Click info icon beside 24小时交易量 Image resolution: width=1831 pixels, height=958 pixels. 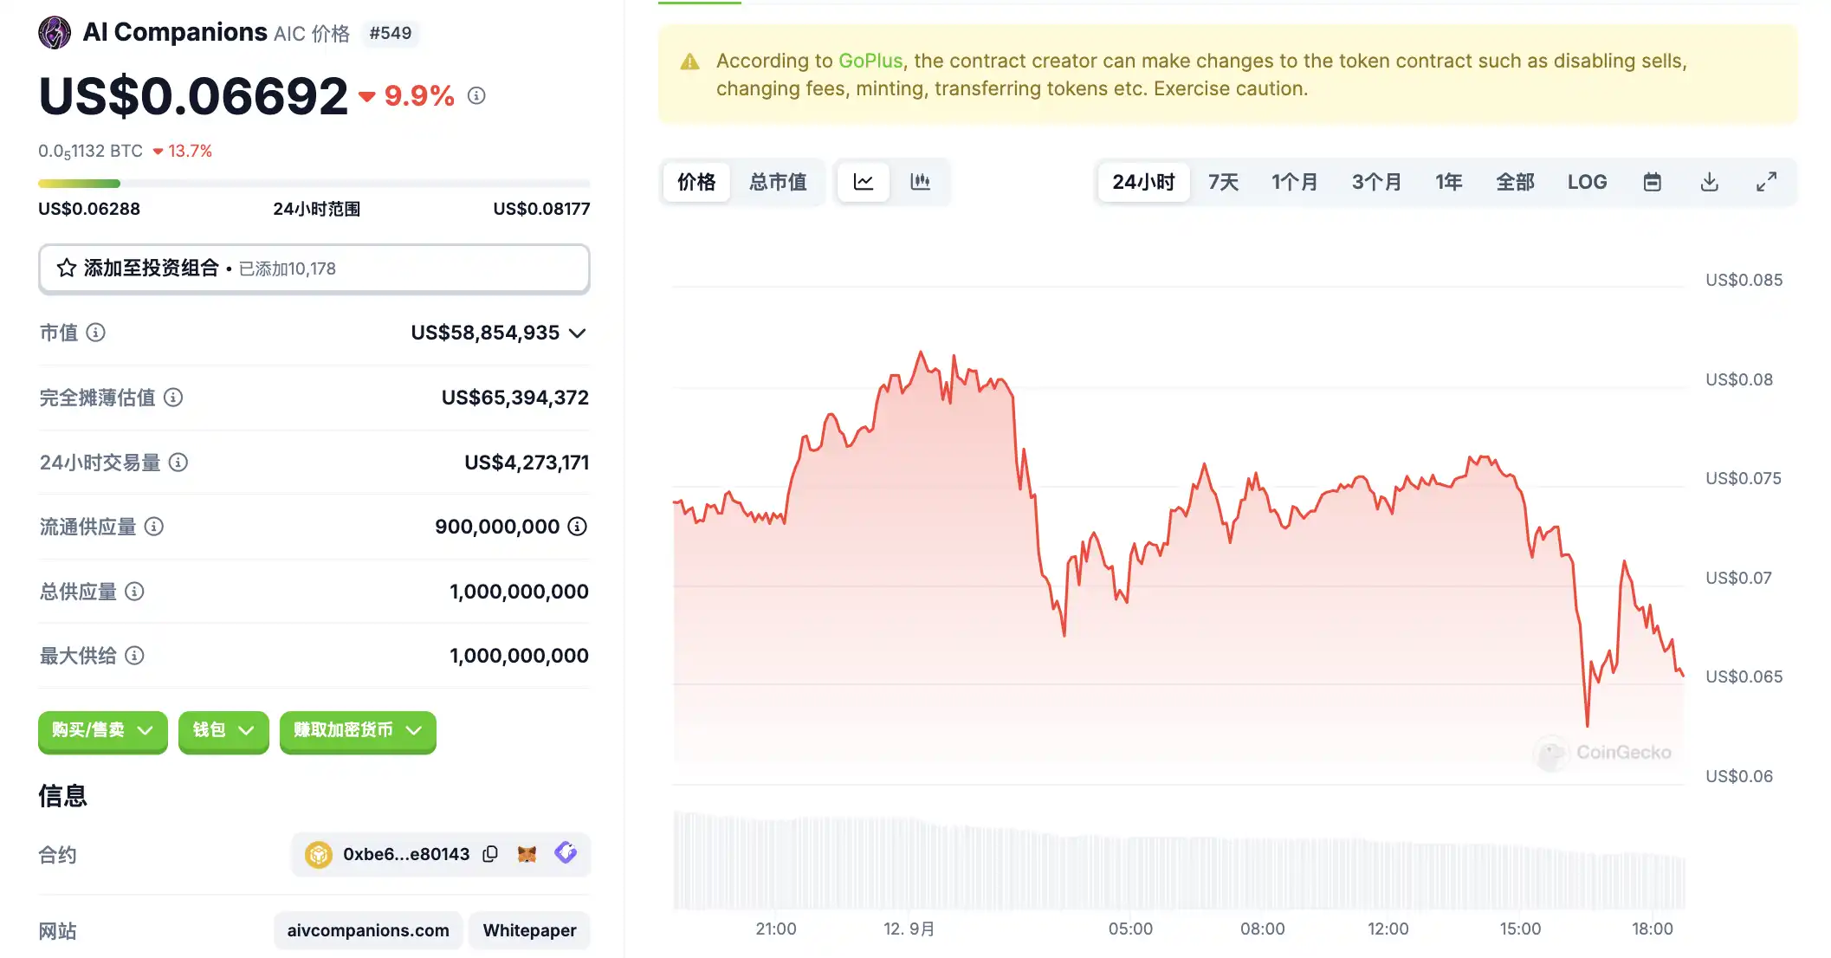(178, 463)
